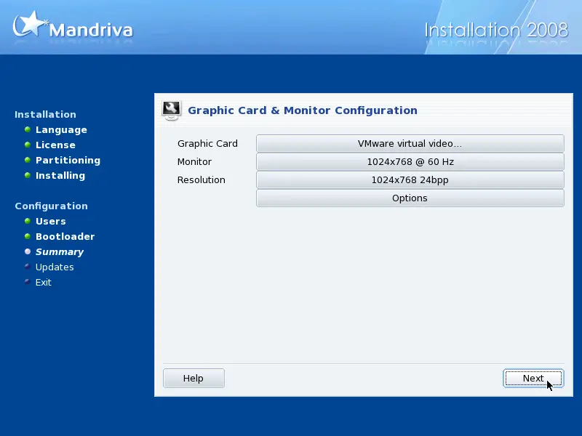Select the Partitioning step in sidebar
582x436 pixels.
tap(68, 160)
